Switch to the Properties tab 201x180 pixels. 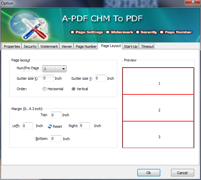12,46
